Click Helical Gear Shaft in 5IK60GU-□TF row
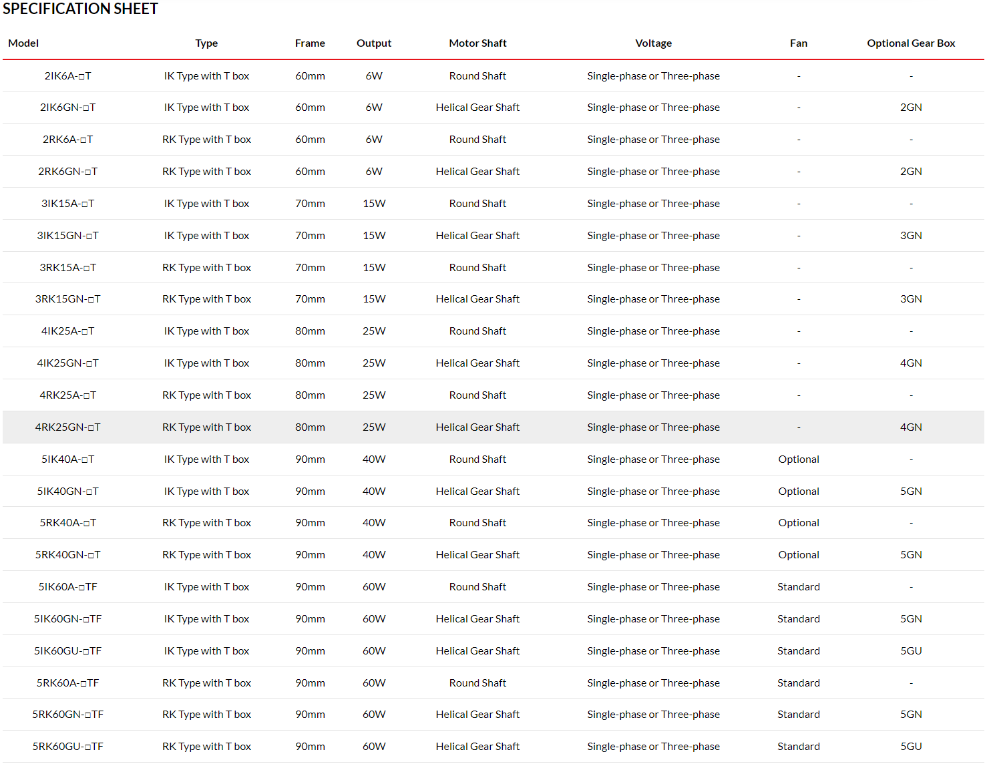 (477, 651)
